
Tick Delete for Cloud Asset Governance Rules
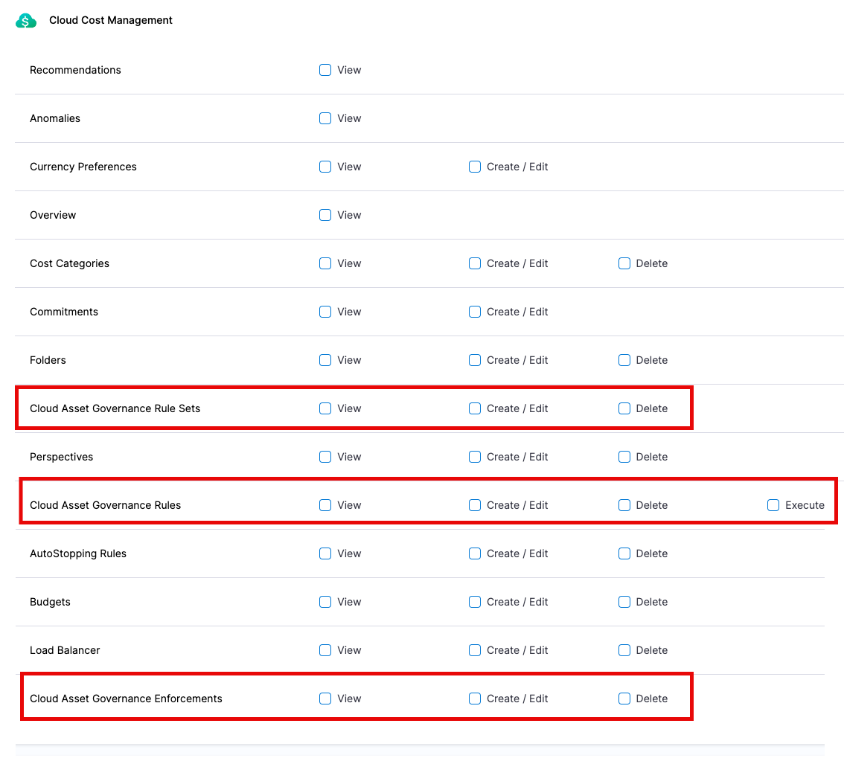(x=624, y=505)
